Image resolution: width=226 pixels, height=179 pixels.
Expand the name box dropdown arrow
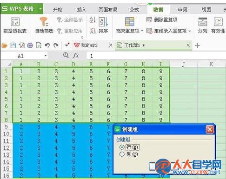coord(46,56)
